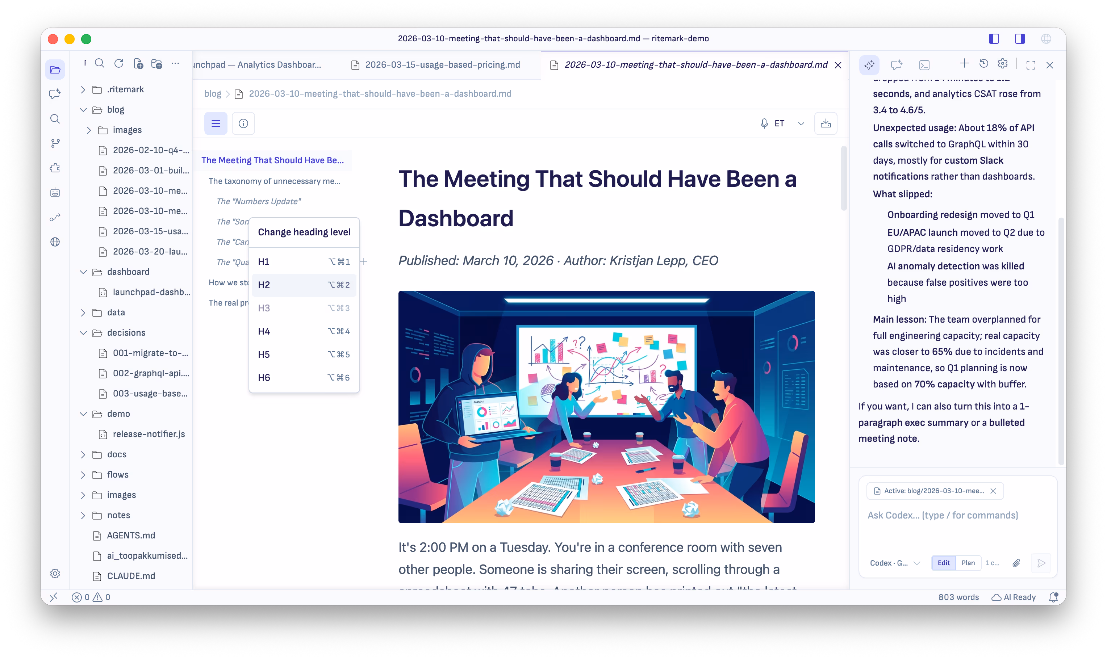
Task: Click the conference room illustration image
Action: [x=606, y=407]
